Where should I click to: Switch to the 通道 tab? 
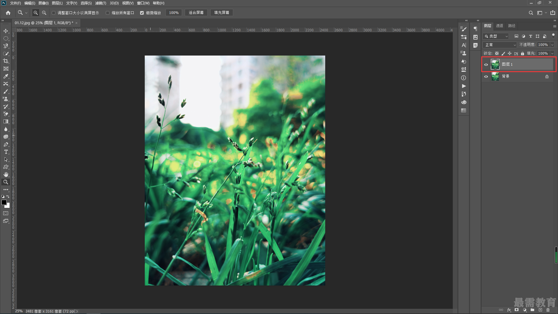pos(500,26)
